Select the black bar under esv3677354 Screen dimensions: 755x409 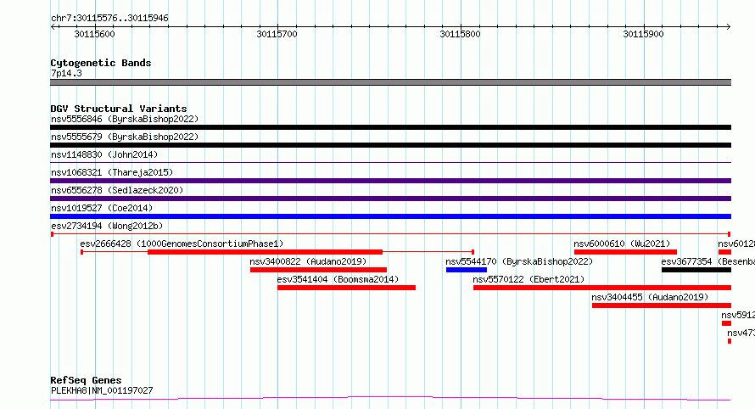point(696,270)
